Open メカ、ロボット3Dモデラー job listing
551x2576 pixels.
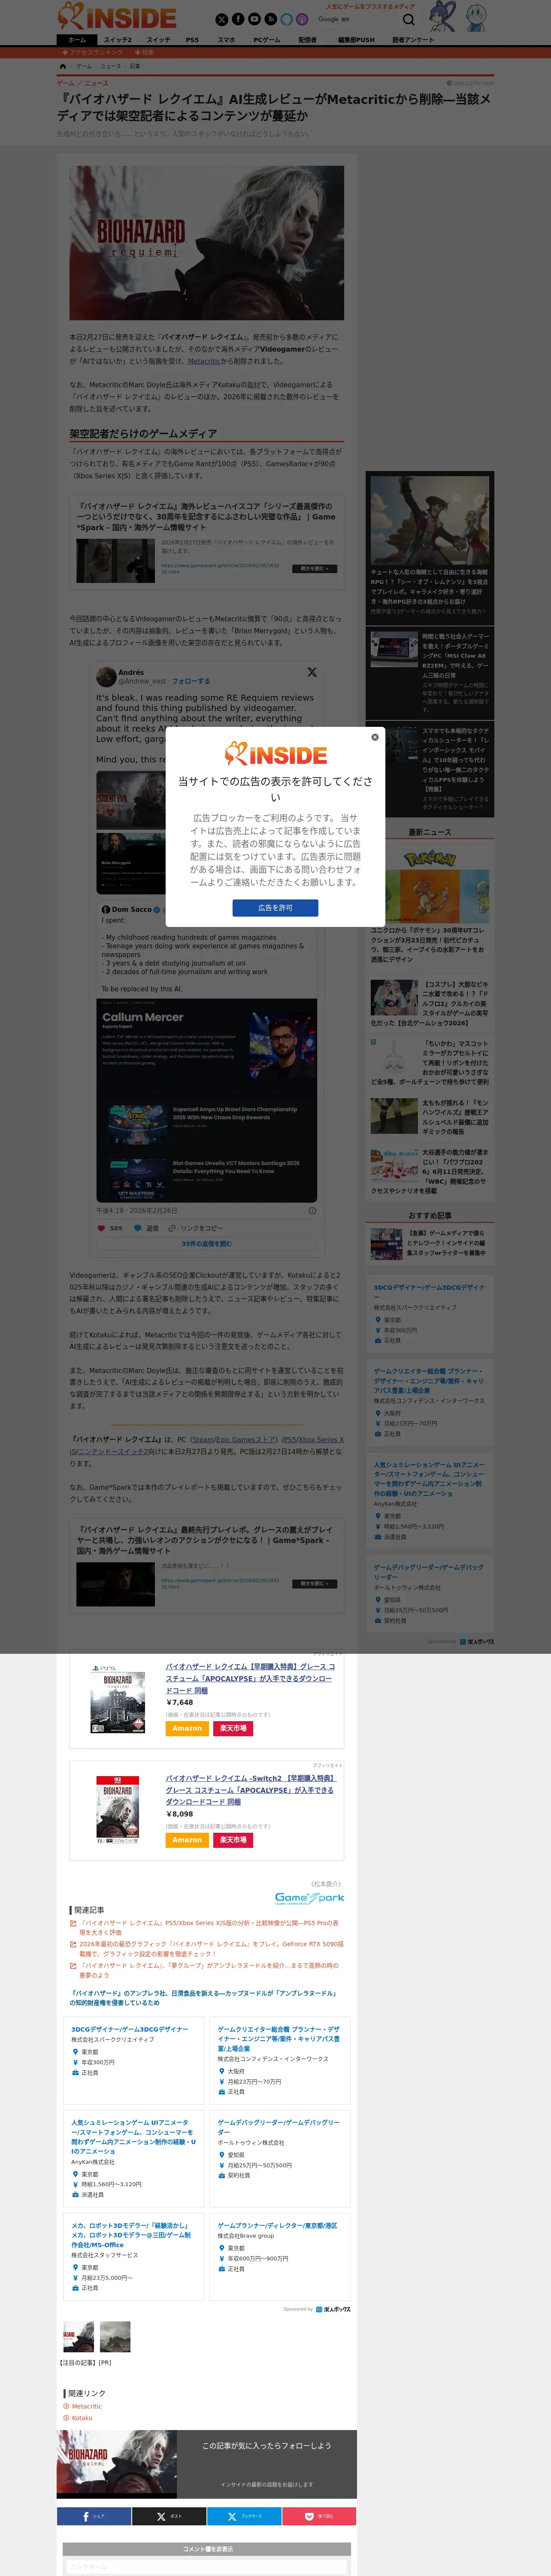pos(130,2235)
